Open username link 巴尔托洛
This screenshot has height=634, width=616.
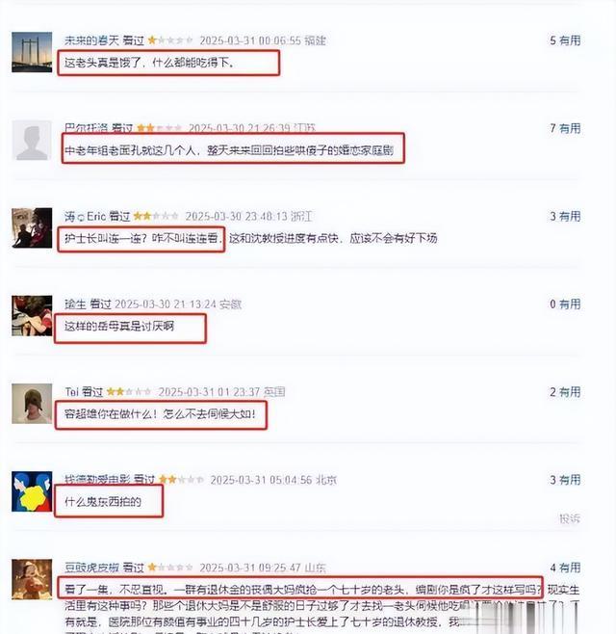pyautogui.click(x=87, y=128)
